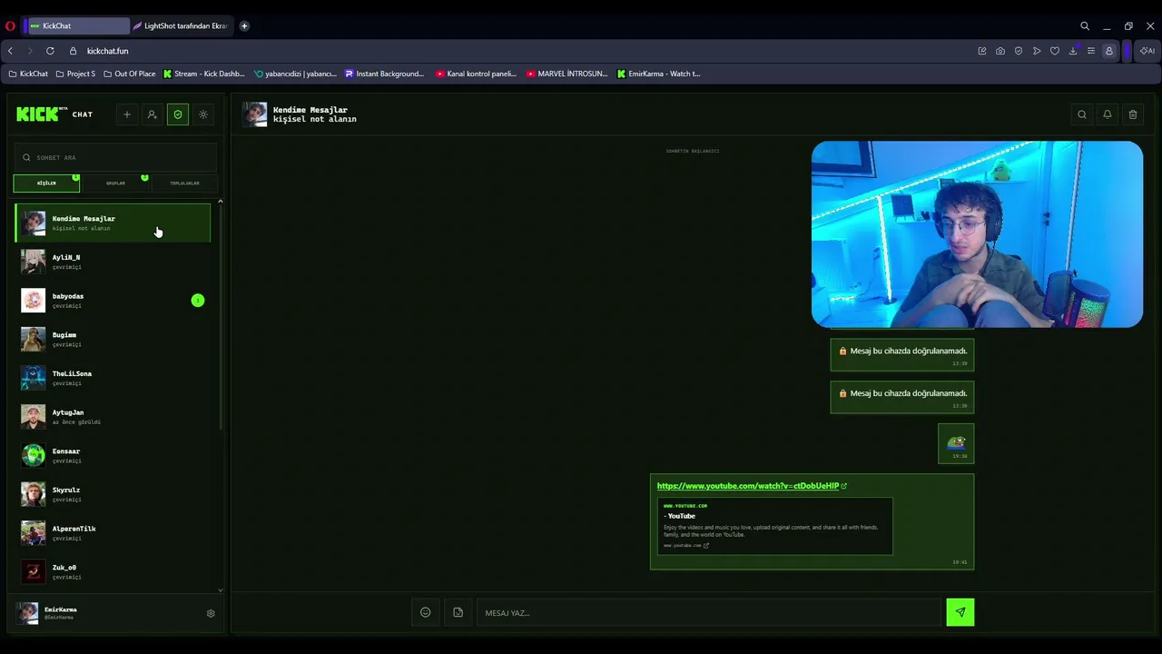Search tabs with top magnifier icon
The width and height of the screenshot is (1162, 654).
[1085, 26]
